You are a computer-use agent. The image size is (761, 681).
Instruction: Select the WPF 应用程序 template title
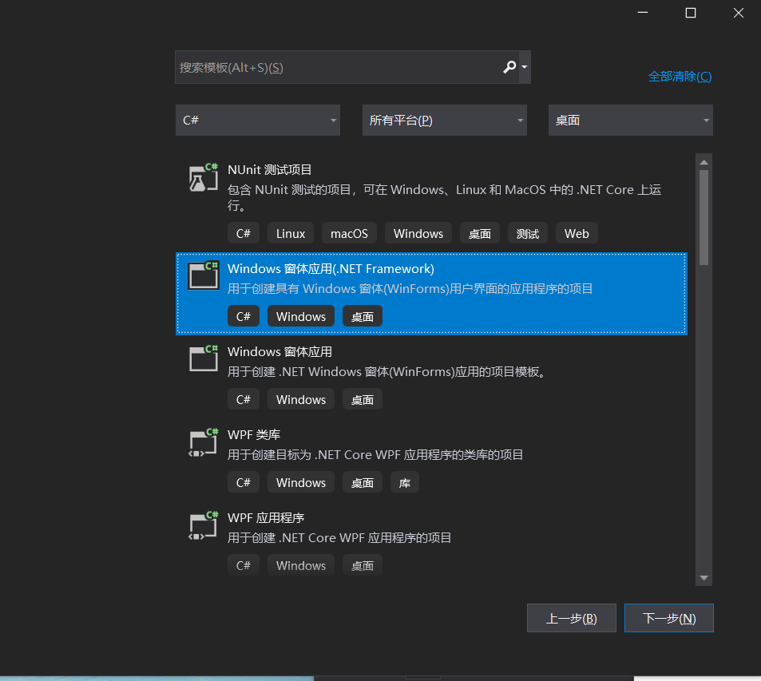266,517
